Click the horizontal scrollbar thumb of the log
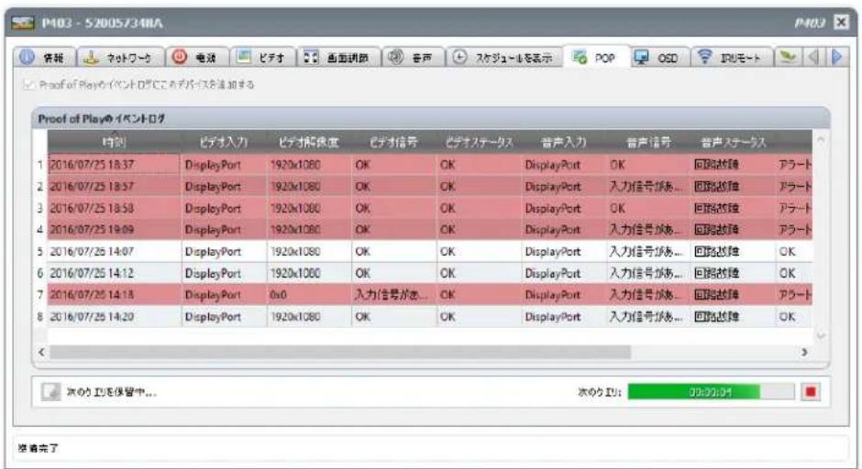Viewport: 862px width, 469px height. pos(340,352)
